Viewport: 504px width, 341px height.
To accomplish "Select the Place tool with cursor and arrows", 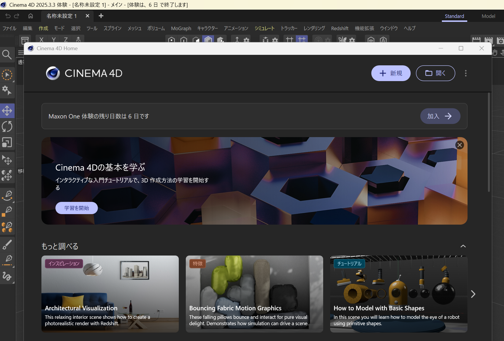I will click(7, 160).
